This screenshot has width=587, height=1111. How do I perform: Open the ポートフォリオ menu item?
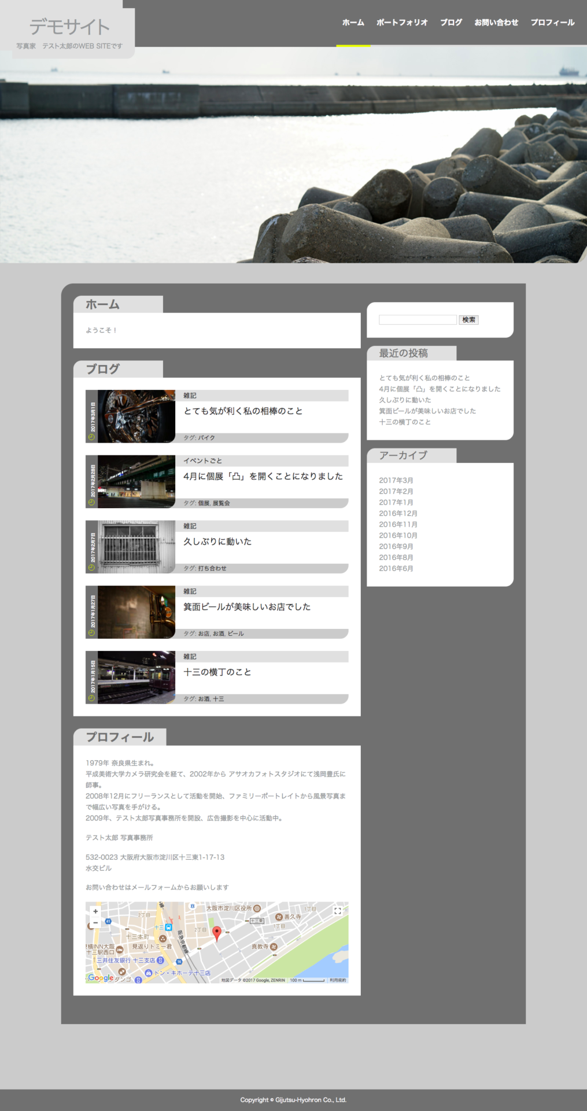click(x=402, y=23)
